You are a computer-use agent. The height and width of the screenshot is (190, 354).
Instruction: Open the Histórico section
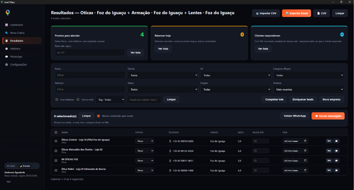[x=22, y=49]
